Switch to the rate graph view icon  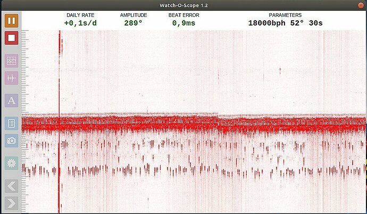pyautogui.click(x=11, y=61)
